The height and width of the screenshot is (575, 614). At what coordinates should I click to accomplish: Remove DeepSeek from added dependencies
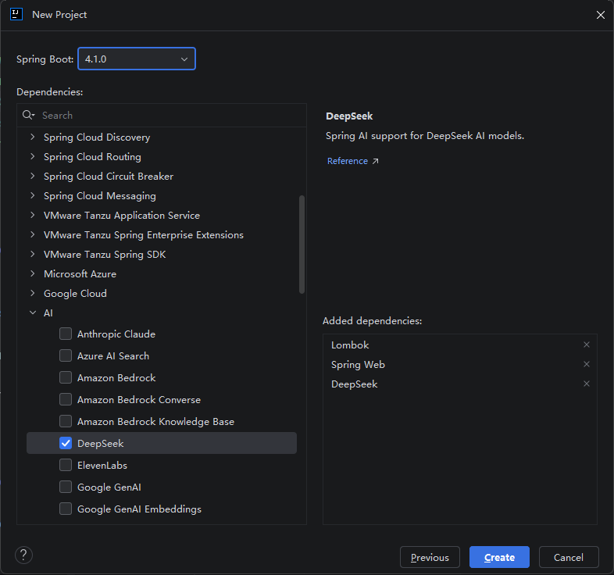pos(586,384)
